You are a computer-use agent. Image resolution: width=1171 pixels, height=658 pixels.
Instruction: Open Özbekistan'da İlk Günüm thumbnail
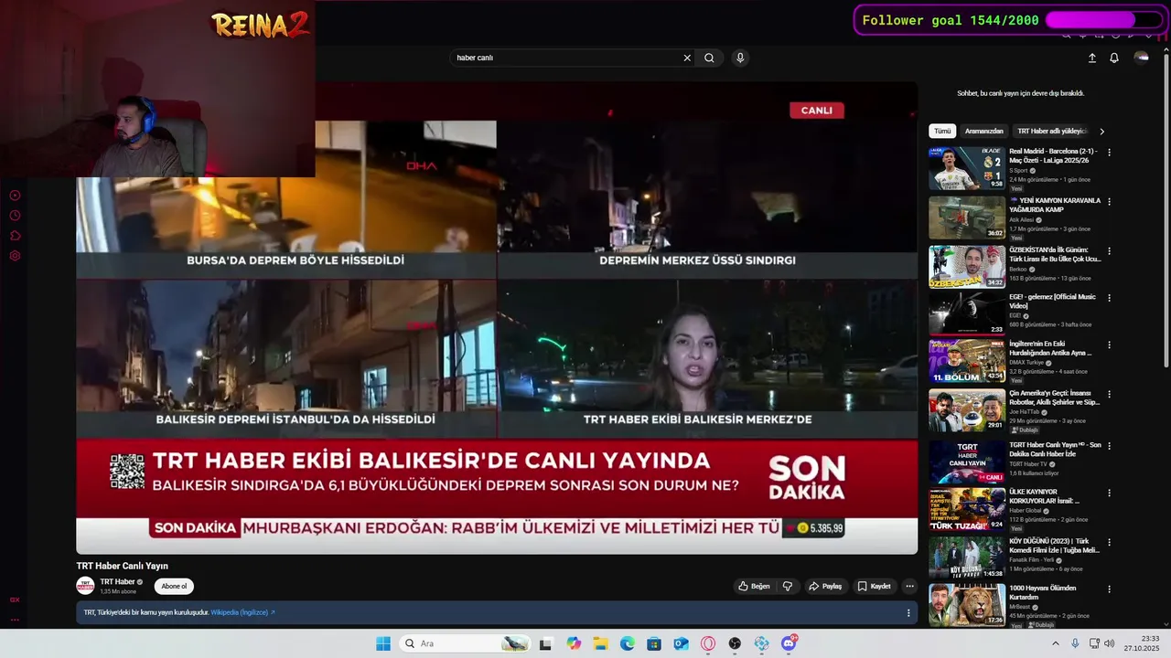967,266
